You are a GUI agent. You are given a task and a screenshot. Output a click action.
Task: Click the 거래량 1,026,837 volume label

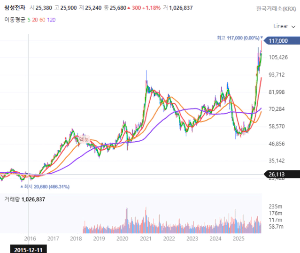click(25, 199)
